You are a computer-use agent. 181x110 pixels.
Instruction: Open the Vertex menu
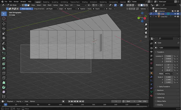click(x=55, y=5)
